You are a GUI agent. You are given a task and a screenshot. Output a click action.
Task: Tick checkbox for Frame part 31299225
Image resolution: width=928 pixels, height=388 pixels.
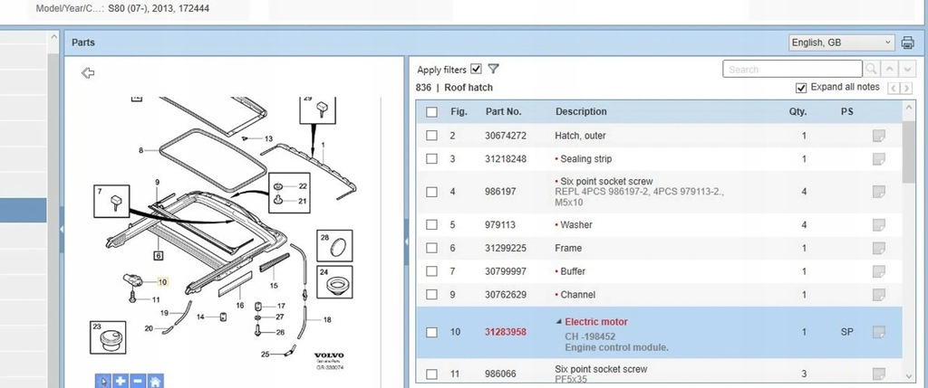coord(432,248)
